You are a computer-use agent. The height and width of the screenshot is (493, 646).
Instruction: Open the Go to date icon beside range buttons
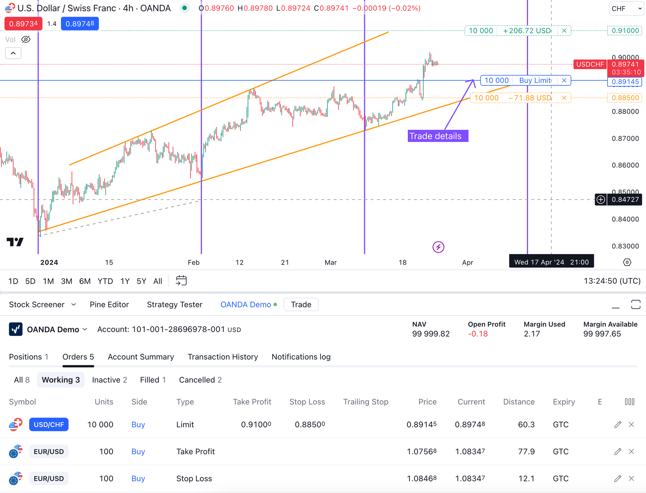click(181, 280)
